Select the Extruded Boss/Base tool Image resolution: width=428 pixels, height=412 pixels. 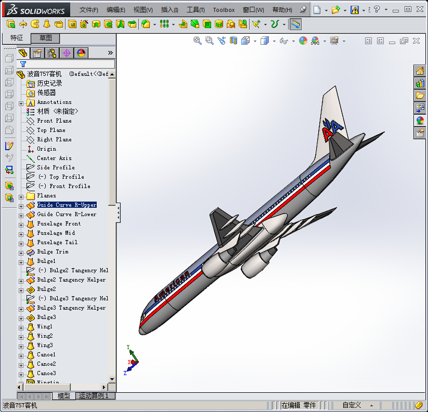(10, 24)
